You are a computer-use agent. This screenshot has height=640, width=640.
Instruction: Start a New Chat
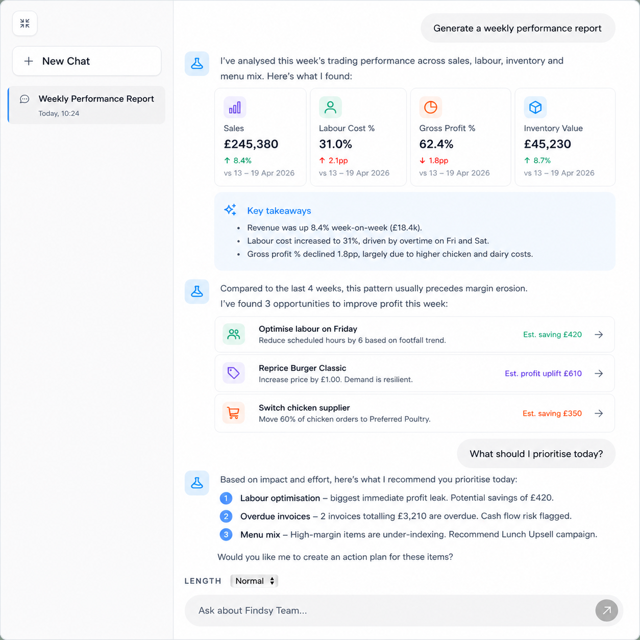click(x=87, y=61)
